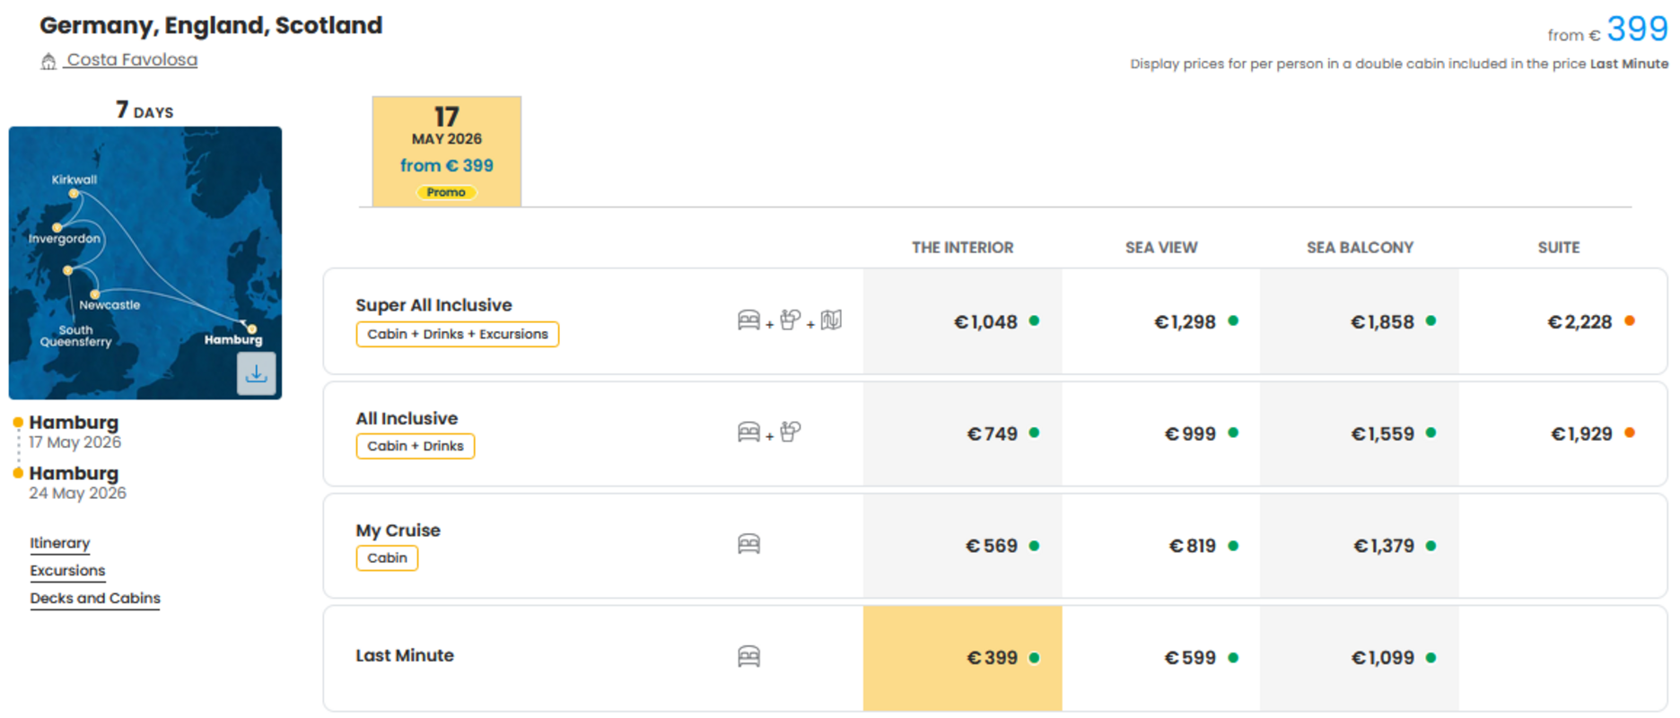Open the Excursions link
Viewport: 1680px width, 718px height.
(x=67, y=571)
